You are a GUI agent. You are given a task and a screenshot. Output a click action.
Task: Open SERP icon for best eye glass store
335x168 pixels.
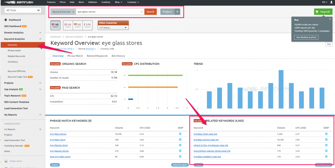(180, 157)
